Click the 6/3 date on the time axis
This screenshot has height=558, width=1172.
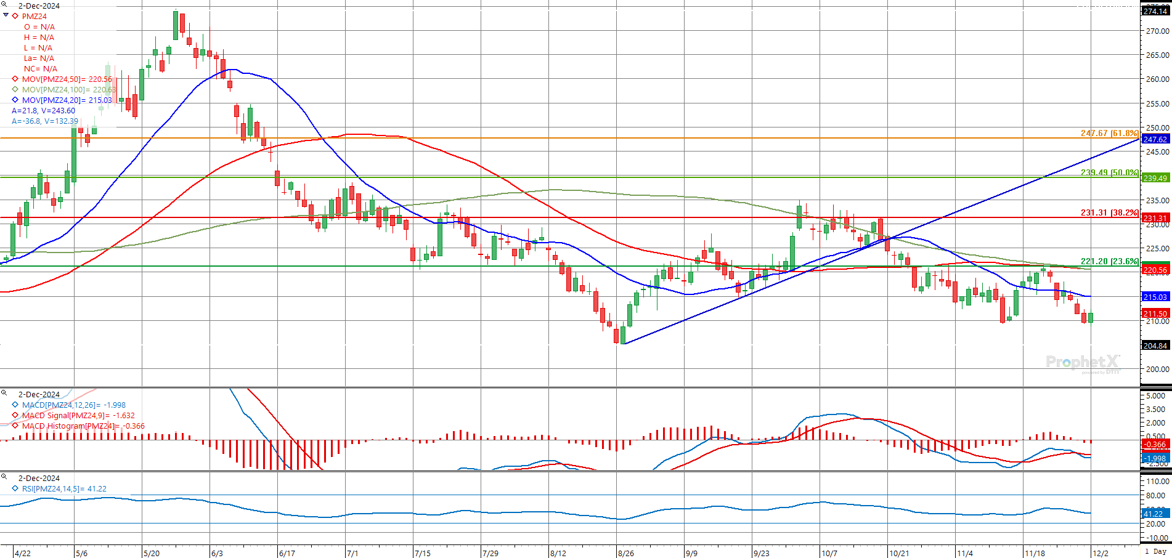point(217,553)
